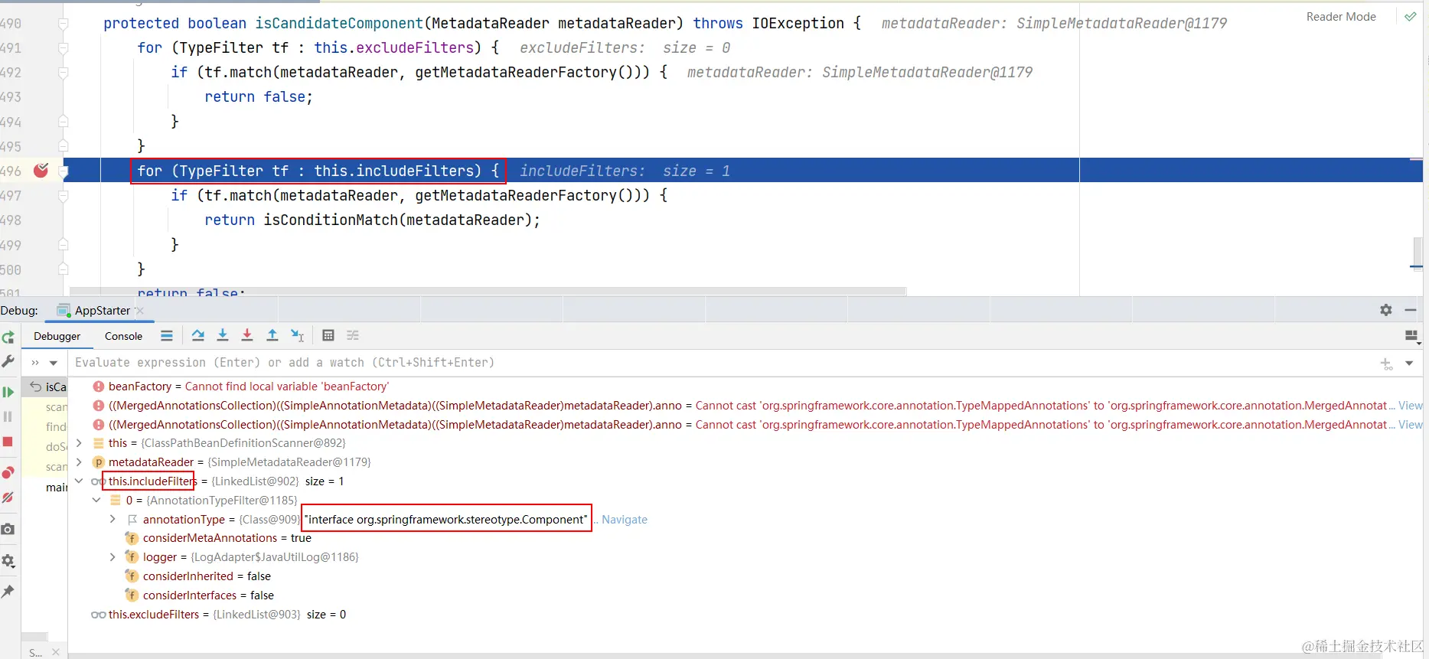Expand hidden frames double chevron

pyautogui.click(x=35, y=363)
